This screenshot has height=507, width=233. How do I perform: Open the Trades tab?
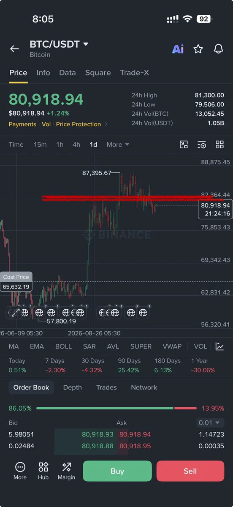[x=106, y=387]
